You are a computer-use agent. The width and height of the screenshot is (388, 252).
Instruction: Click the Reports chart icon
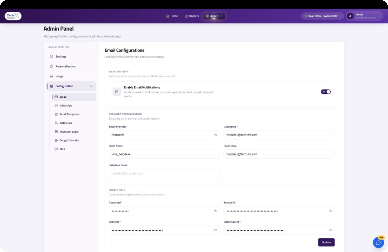click(x=186, y=16)
